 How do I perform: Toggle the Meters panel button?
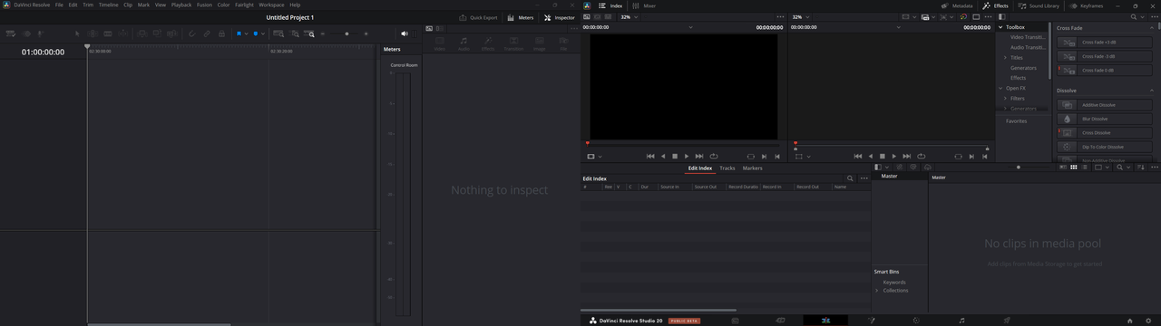pyautogui.click(x=521, y=17)
